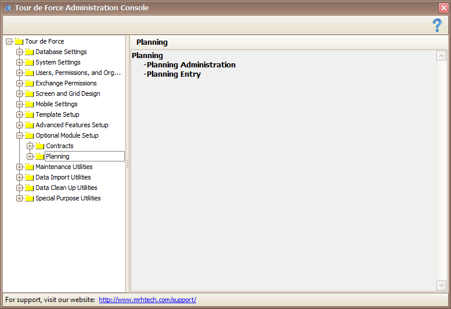This screenshot has height=309, width=451.
Task: Select Maintenance Utilities tree label
Action: tap(64, 167)
